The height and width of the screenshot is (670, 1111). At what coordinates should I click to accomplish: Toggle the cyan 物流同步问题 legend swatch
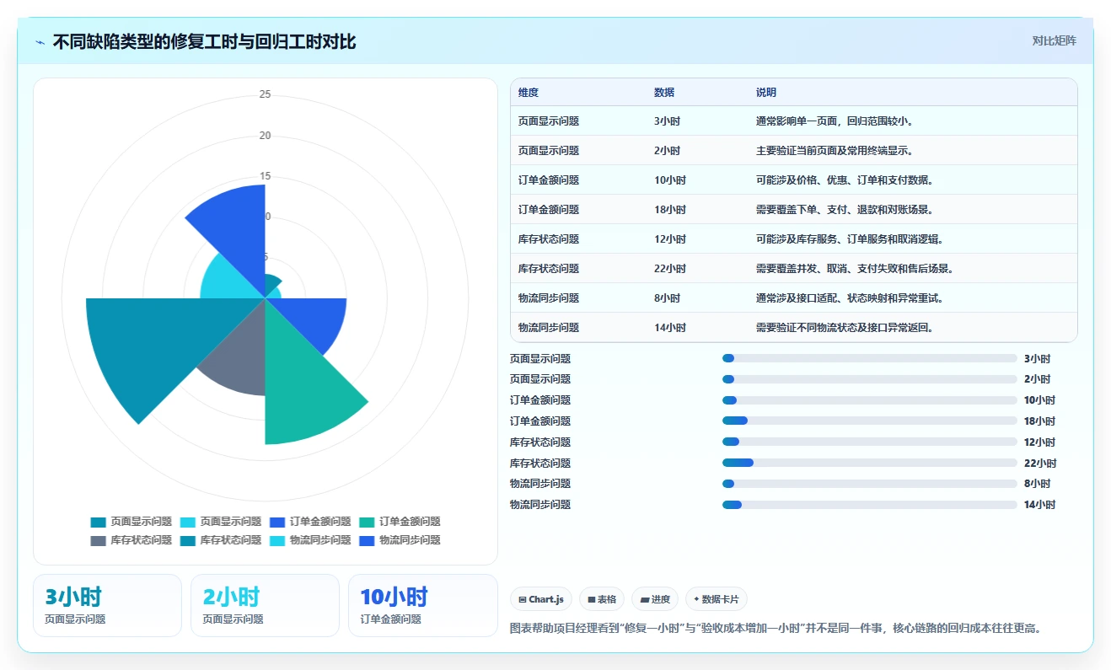click(277, 540)
